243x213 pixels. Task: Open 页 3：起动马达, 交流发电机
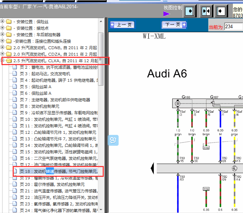pyautogui.click(x=45, y=74)
